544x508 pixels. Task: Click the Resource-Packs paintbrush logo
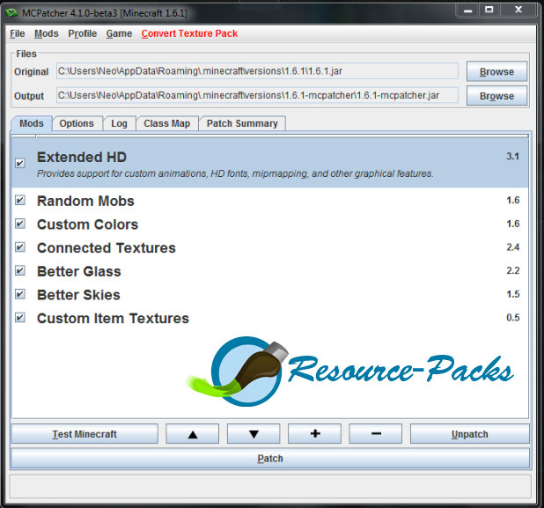pos(349,371)
